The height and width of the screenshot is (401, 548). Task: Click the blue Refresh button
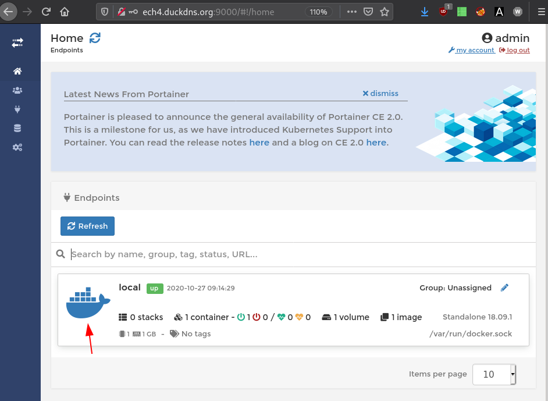[87, 226]
